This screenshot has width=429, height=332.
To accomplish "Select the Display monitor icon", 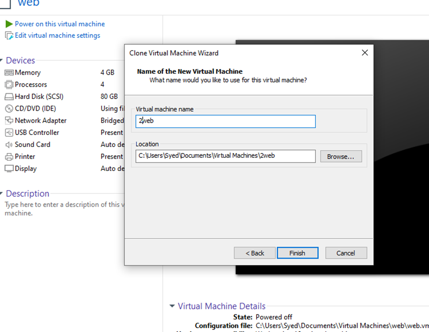I will 9,168.
